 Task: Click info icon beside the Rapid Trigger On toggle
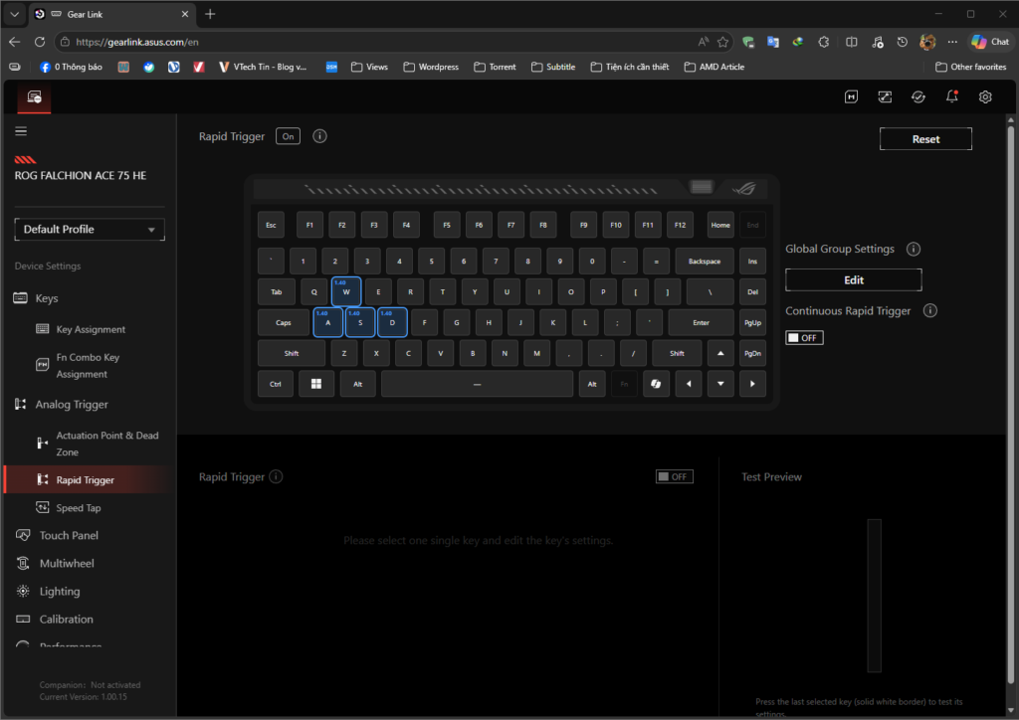coord(319,136)
